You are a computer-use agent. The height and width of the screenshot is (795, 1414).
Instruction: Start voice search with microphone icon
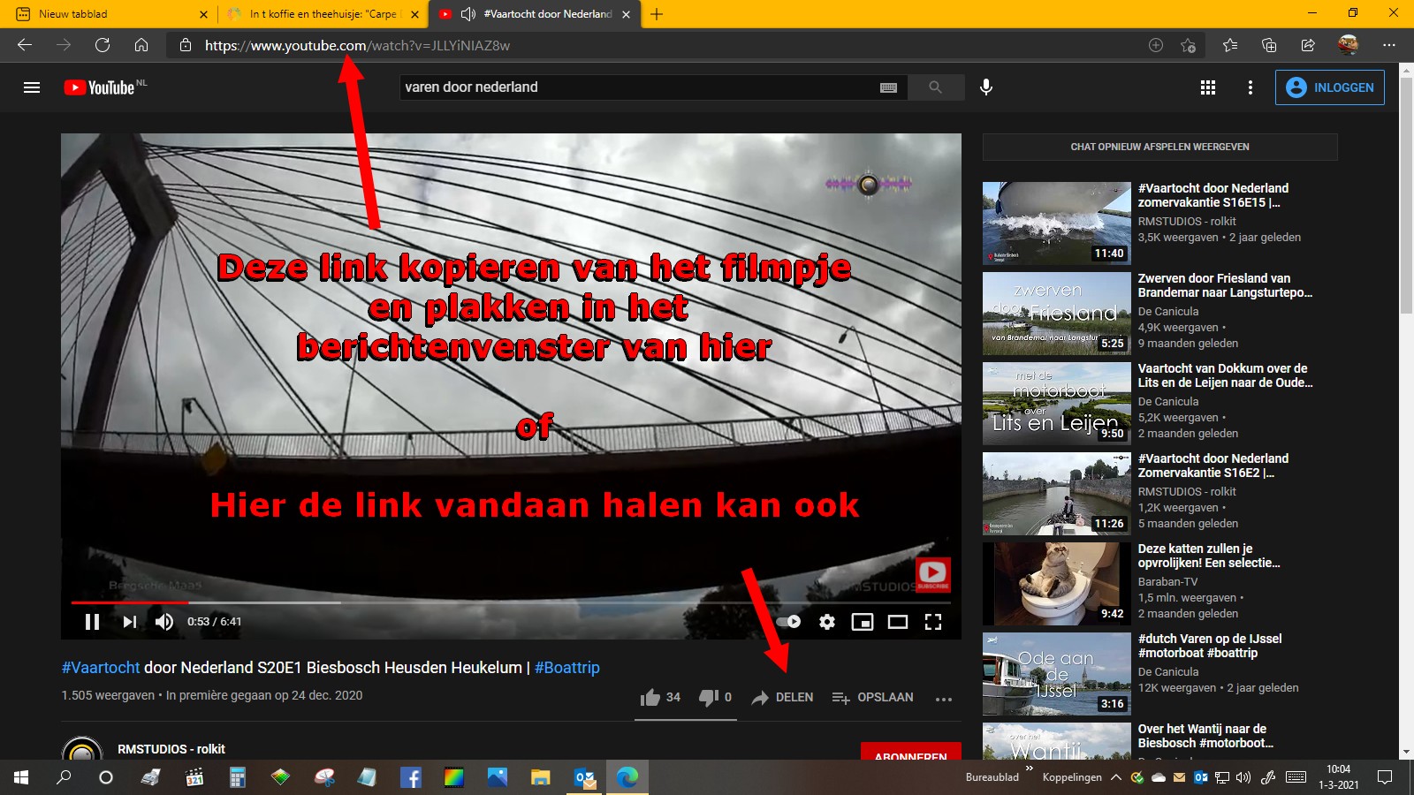tap(986, 87)
